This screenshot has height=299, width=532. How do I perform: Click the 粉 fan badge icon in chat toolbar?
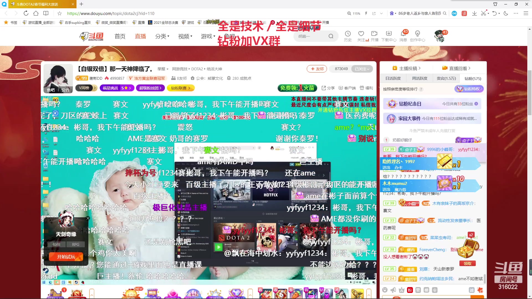410,290
